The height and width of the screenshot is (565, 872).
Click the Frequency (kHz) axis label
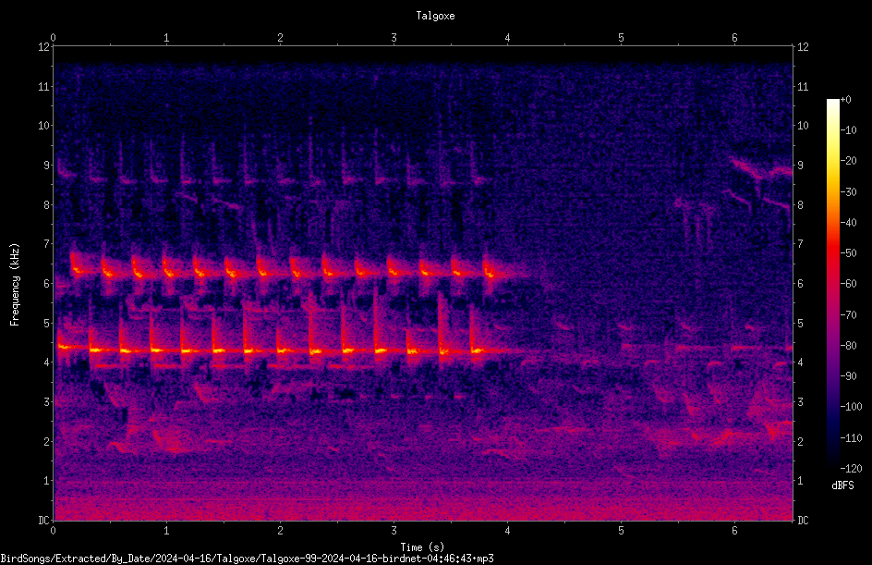click(x=15, y=285)
